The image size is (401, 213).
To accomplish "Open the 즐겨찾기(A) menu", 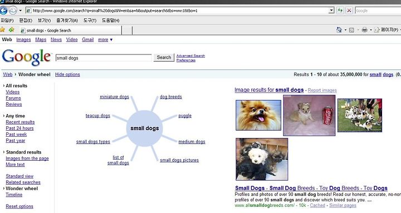I will pos(67,21).
